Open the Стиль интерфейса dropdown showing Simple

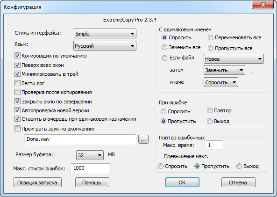[x=105, y=34]
